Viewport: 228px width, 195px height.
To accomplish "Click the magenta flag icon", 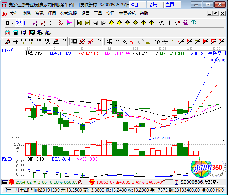I will click(x=69, y=23).
